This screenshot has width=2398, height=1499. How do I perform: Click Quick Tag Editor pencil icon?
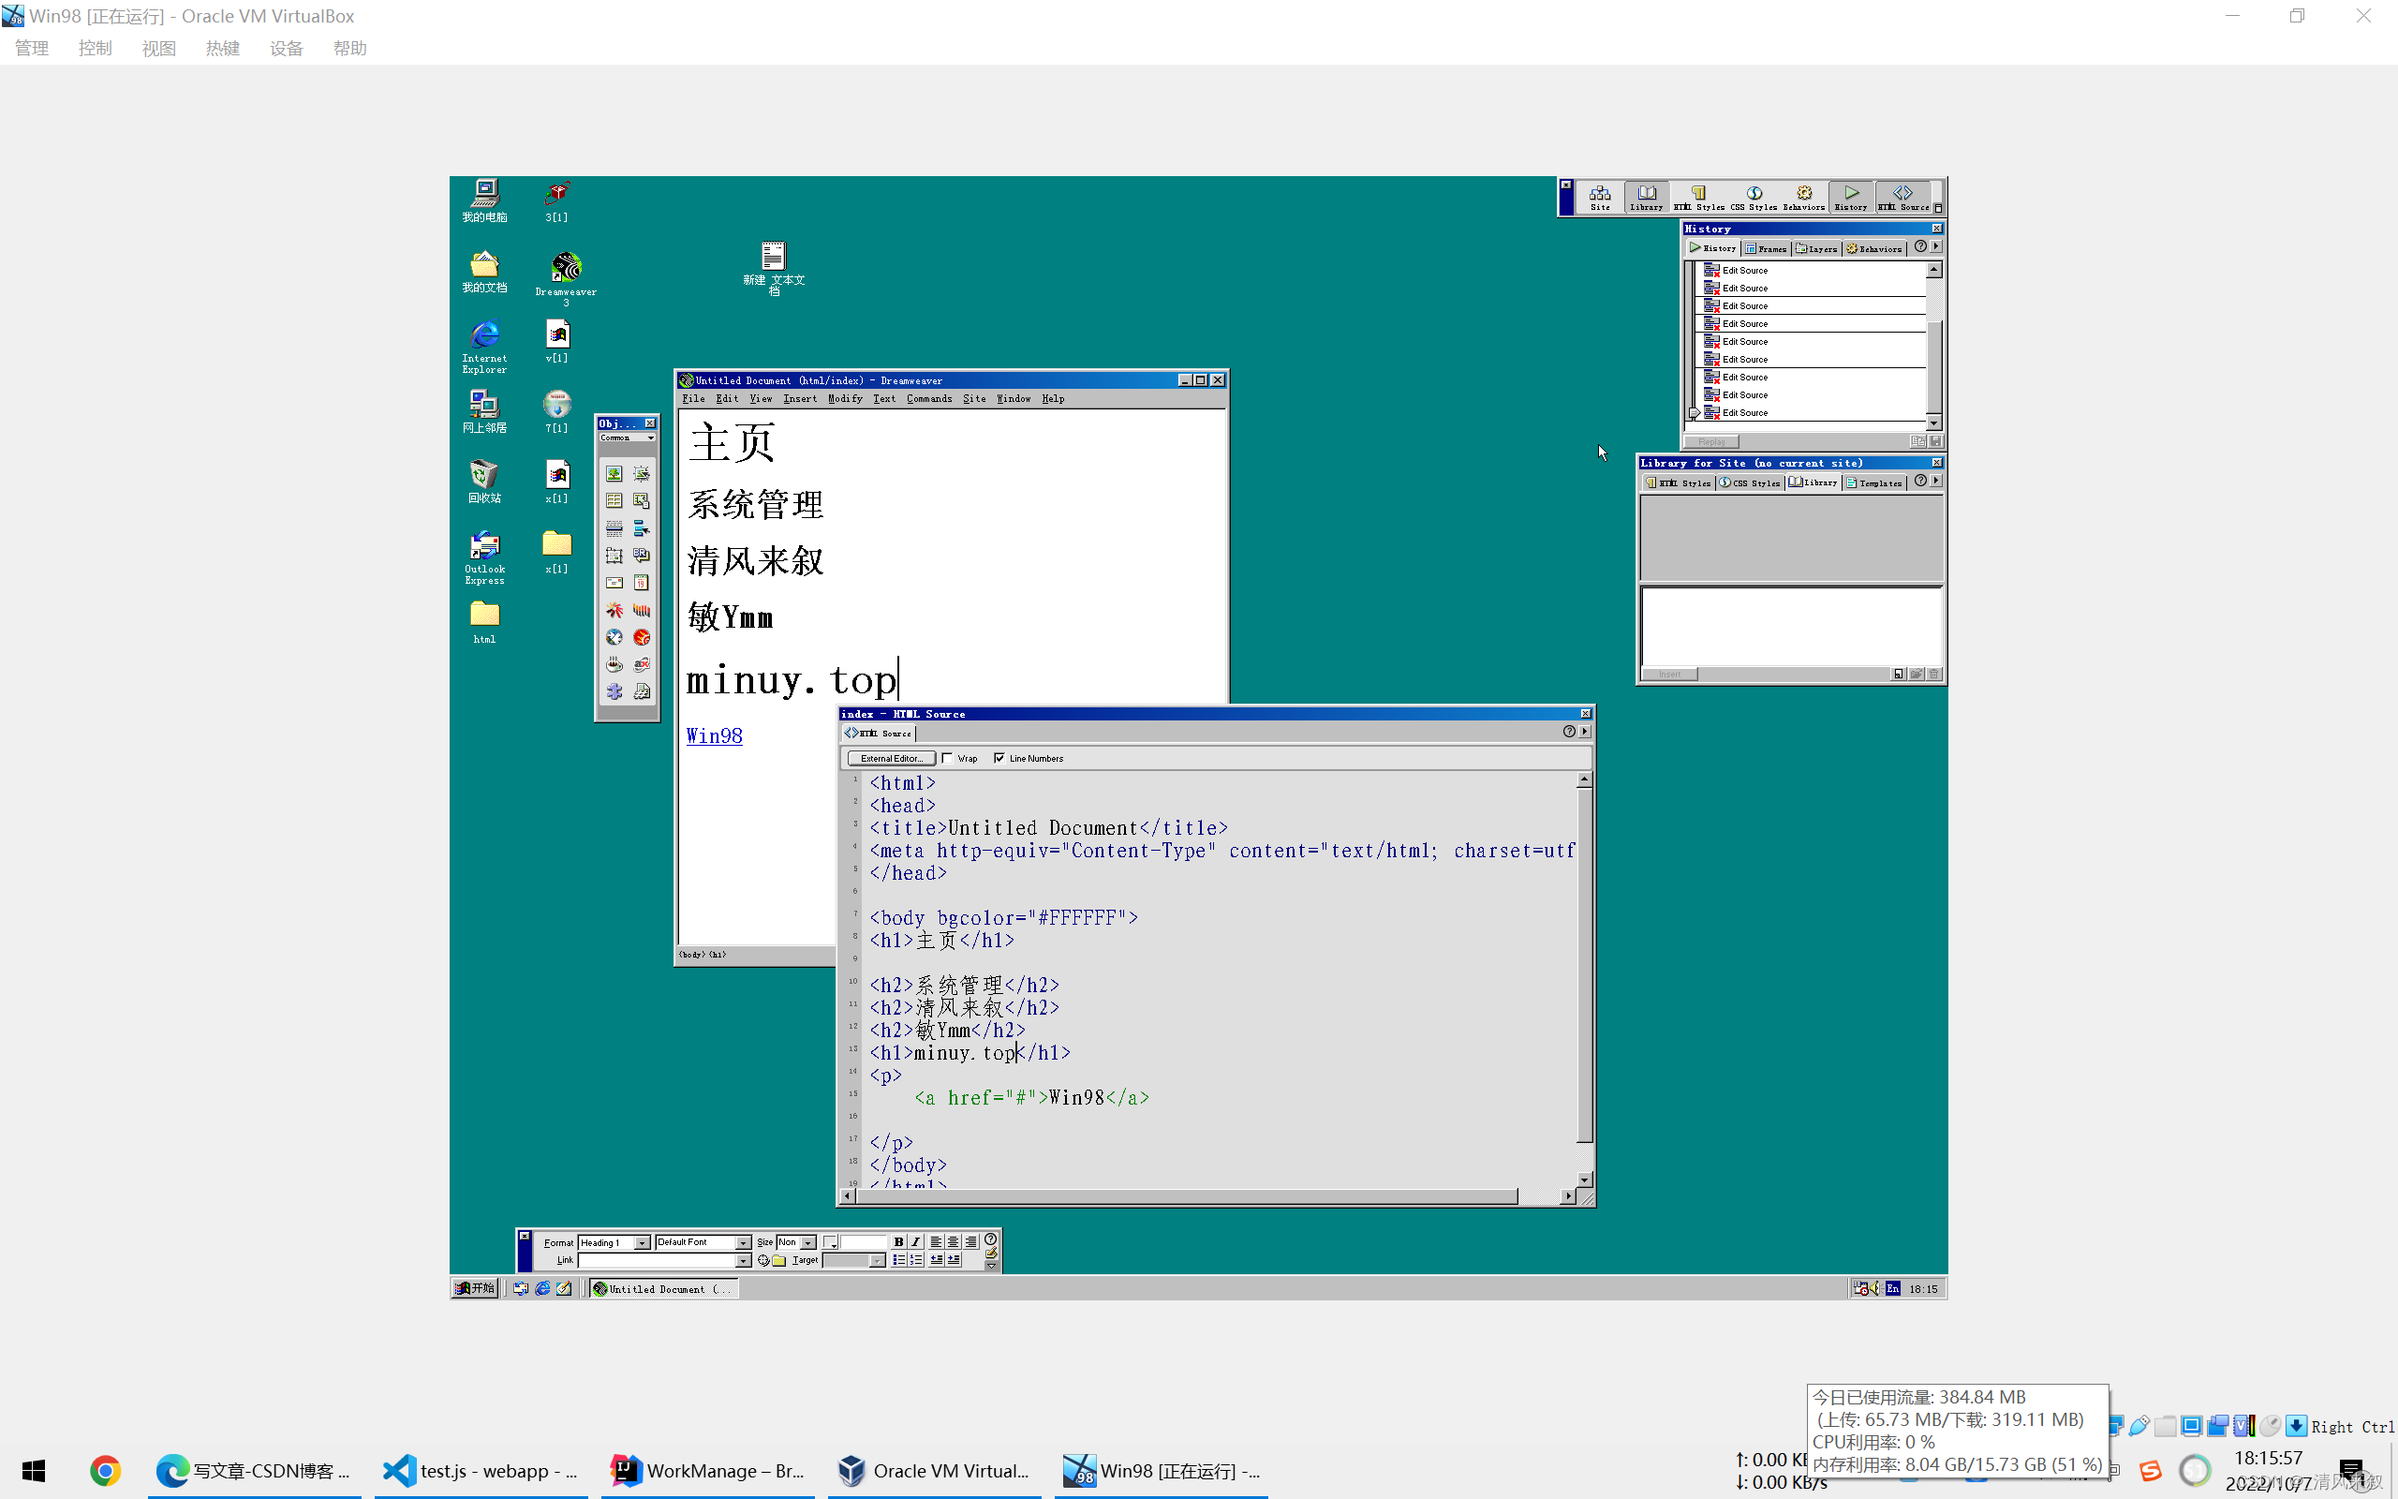tap(992, 1254)
